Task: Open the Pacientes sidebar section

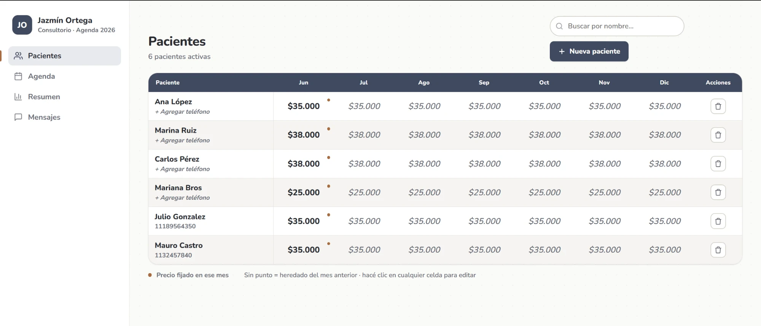Action: (65, 56)
